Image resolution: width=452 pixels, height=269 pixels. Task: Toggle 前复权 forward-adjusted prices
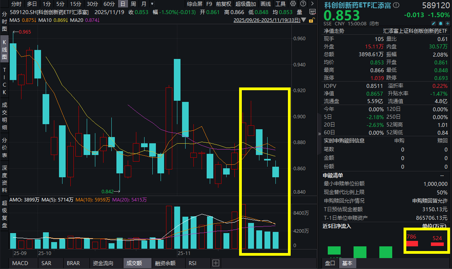pyautogui.click(x=223, y=4)
